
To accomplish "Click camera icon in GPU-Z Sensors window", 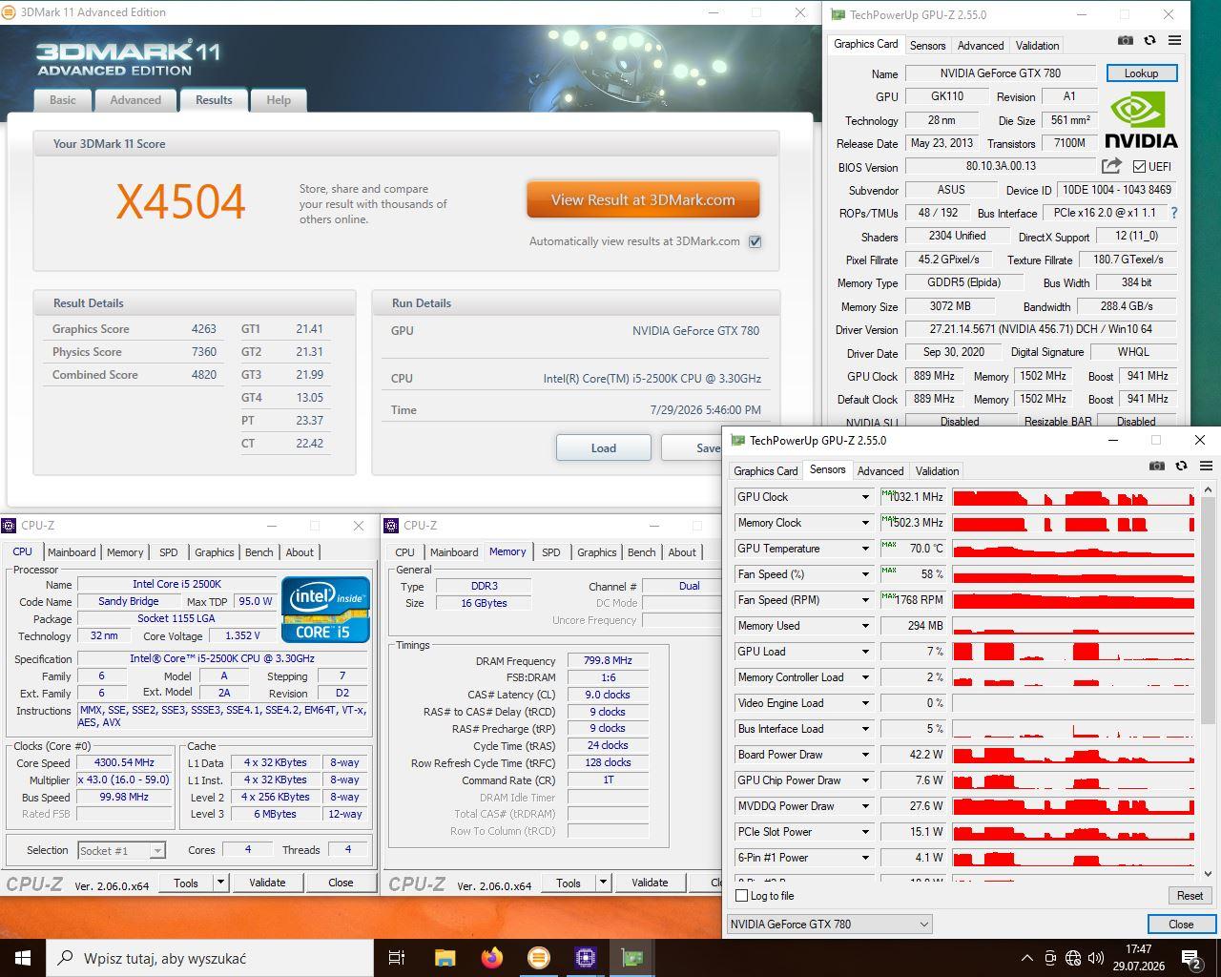I will coord(1157,466).
